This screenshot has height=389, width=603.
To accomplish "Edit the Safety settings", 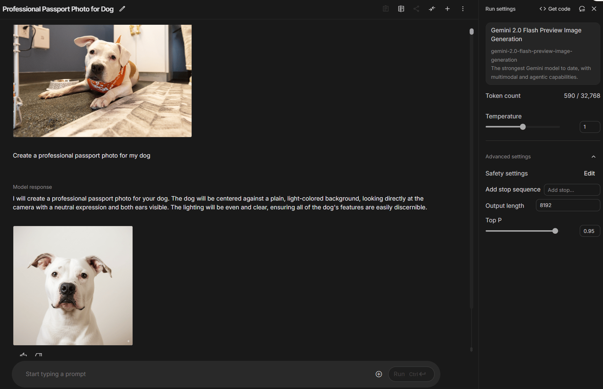I will point(589,173).
